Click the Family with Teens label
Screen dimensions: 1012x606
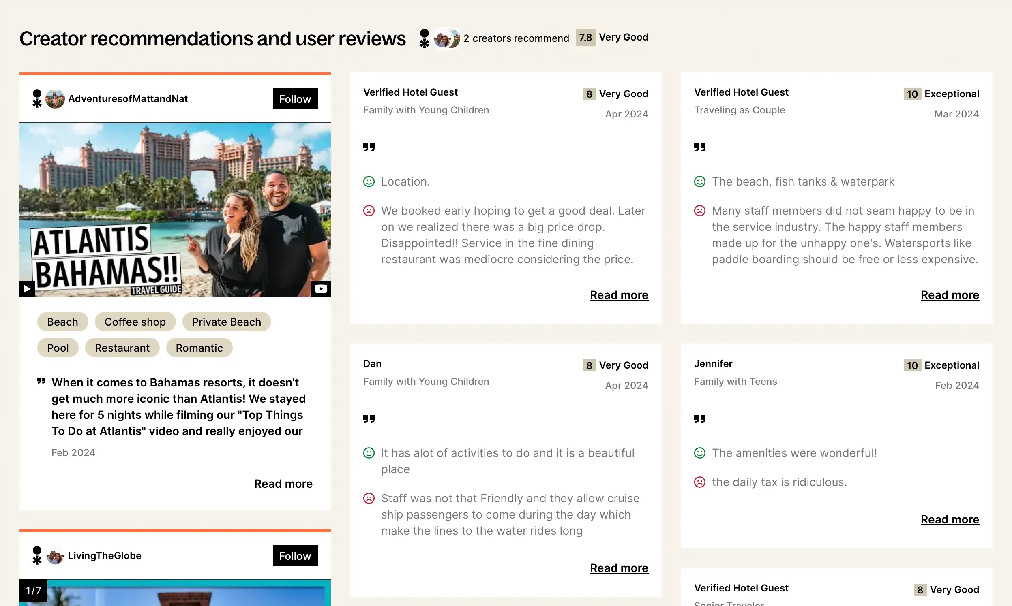[x=735, y=382]
